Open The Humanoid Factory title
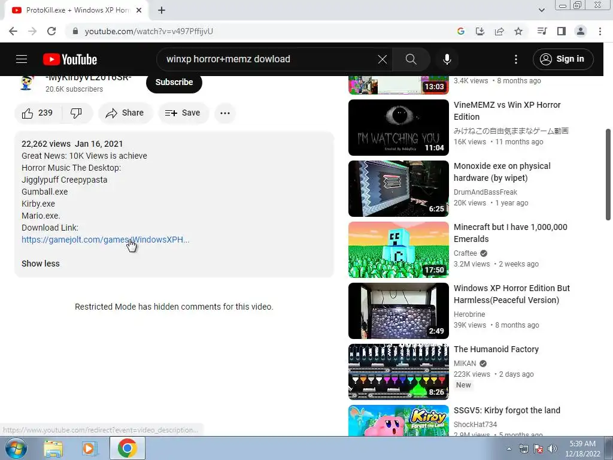613x460 pixels. point(496,349)
